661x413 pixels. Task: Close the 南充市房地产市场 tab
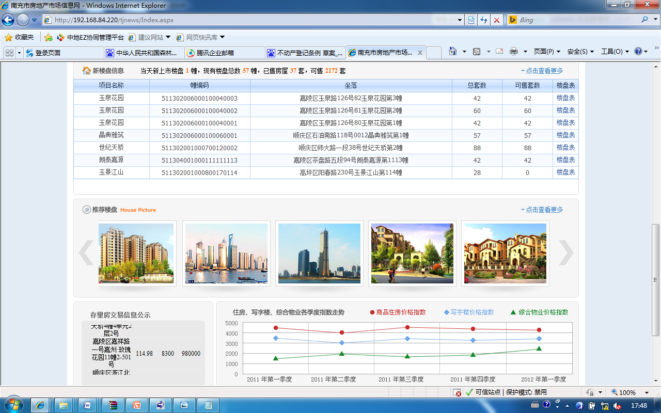420,53
